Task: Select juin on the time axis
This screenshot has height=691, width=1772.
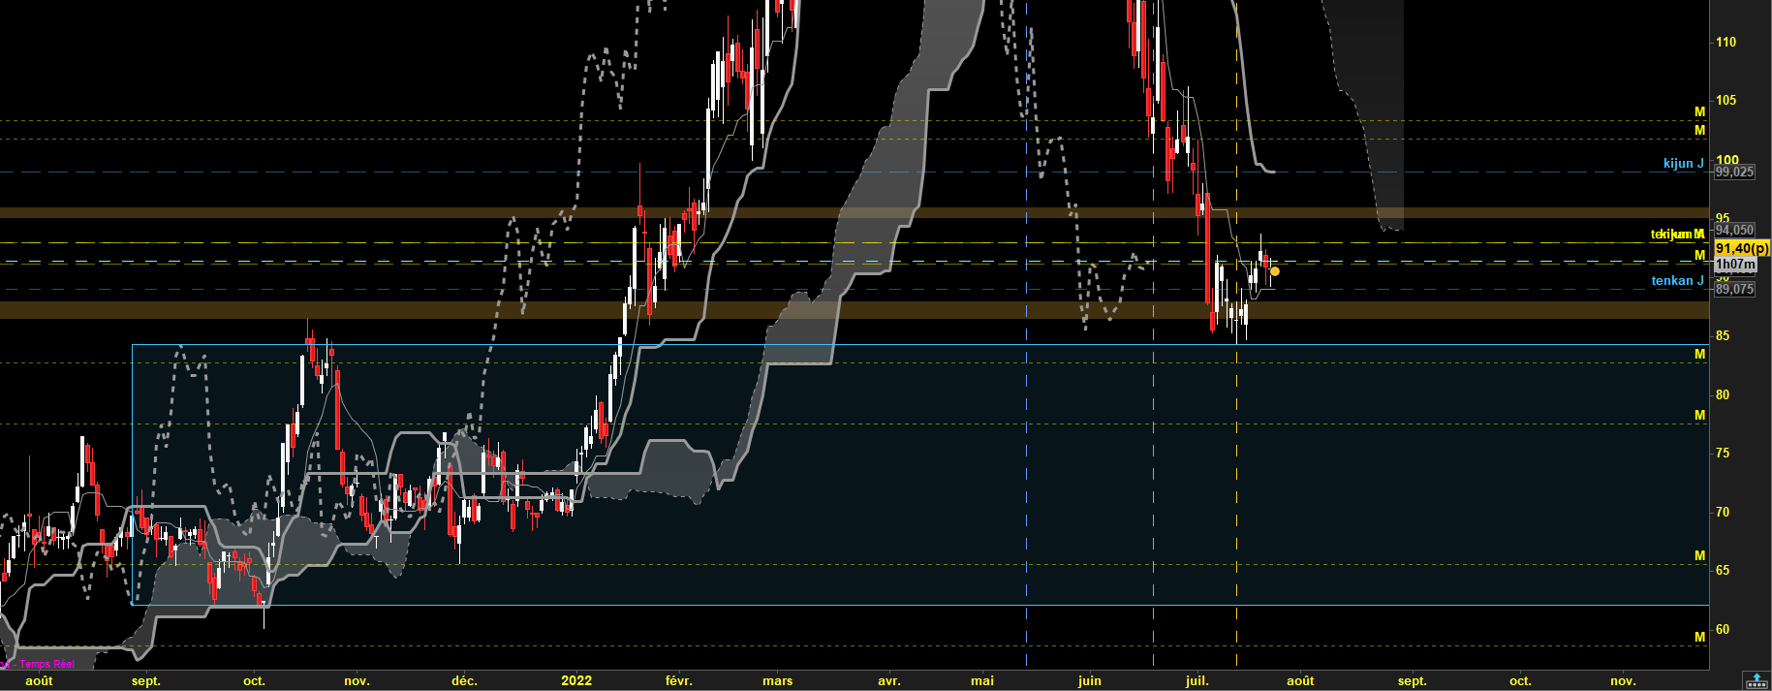Action: (x=1090, y=680)
